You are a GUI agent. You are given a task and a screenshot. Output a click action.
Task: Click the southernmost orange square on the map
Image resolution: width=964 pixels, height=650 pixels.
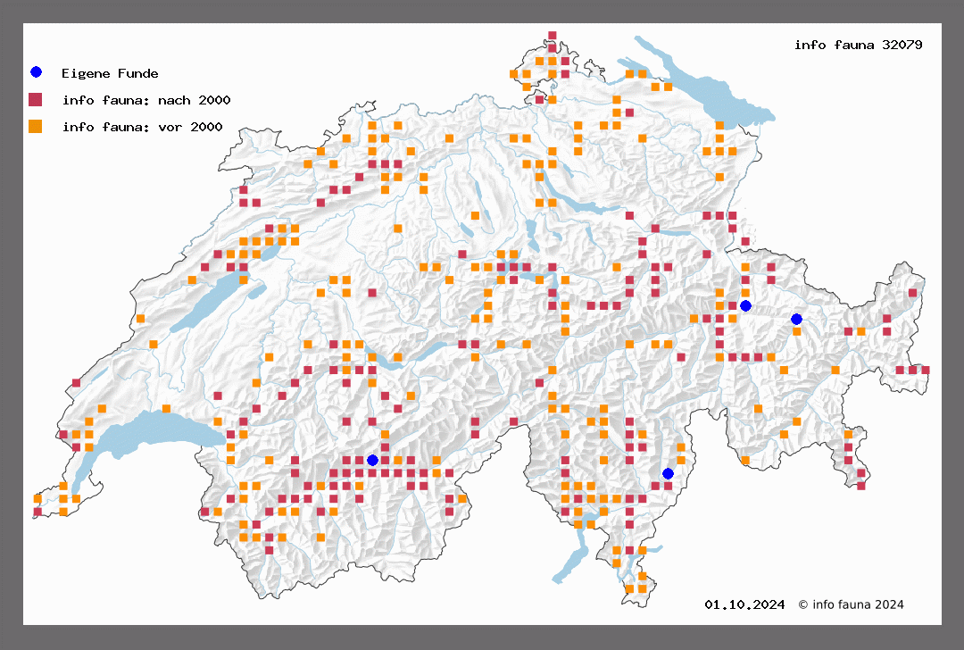tap(629, 588)
